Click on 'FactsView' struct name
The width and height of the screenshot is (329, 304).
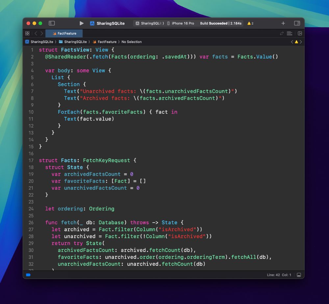point(75,50)
